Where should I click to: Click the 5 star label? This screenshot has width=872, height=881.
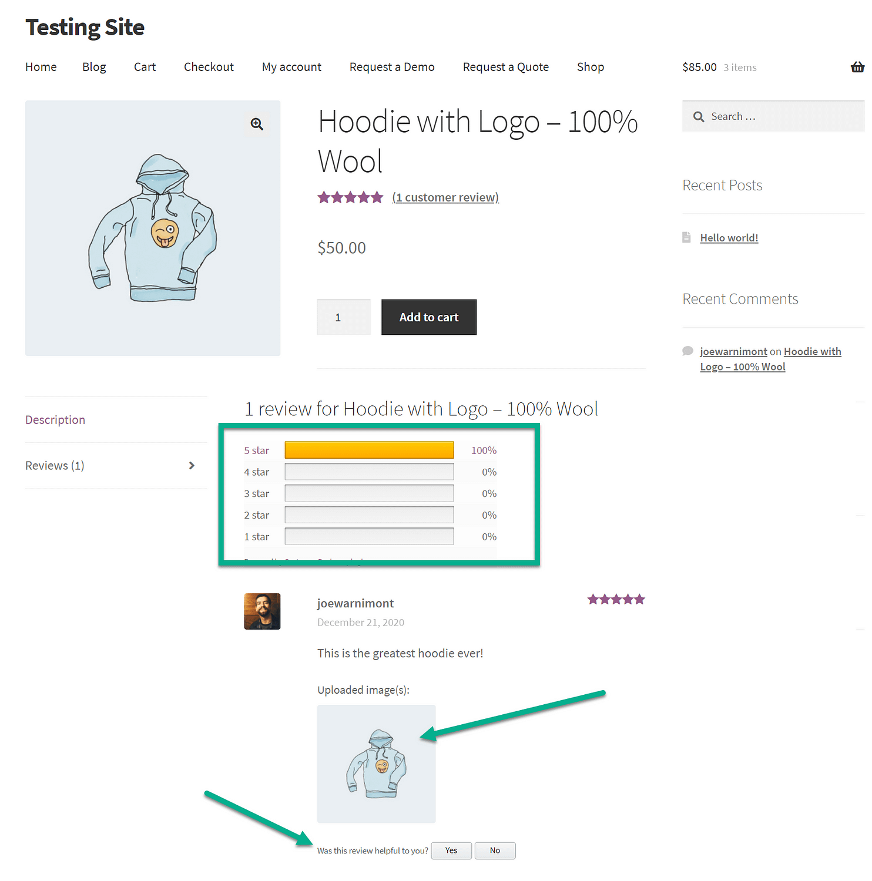257,450
